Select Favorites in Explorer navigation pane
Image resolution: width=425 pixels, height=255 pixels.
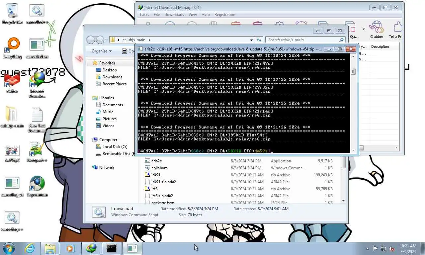point(107,63)
